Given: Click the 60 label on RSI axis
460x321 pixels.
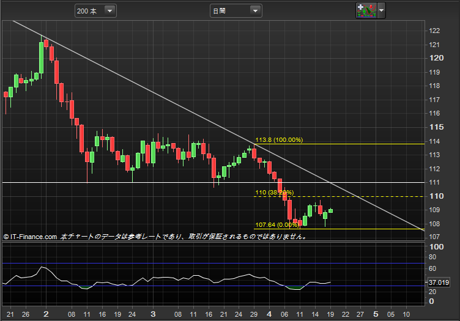Looking at the screenshot, I should pos(432,268).
